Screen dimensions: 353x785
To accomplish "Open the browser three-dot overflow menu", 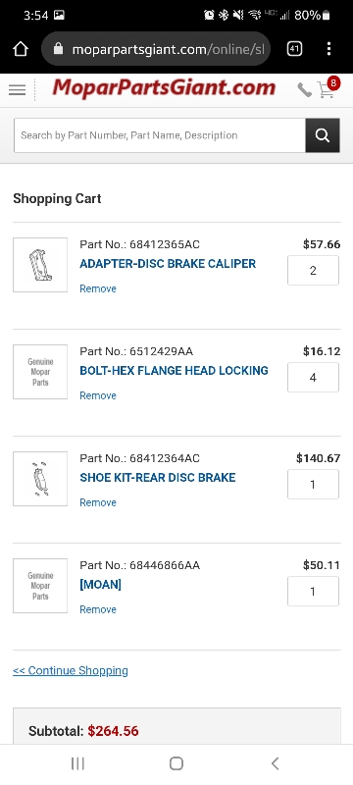I will (x=328, y=48).
